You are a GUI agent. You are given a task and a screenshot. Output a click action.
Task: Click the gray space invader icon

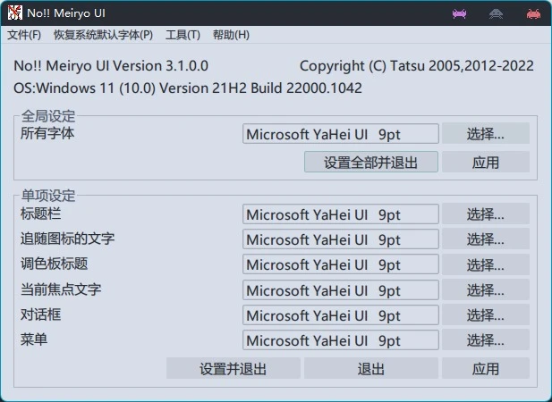[x=496, y=13]
